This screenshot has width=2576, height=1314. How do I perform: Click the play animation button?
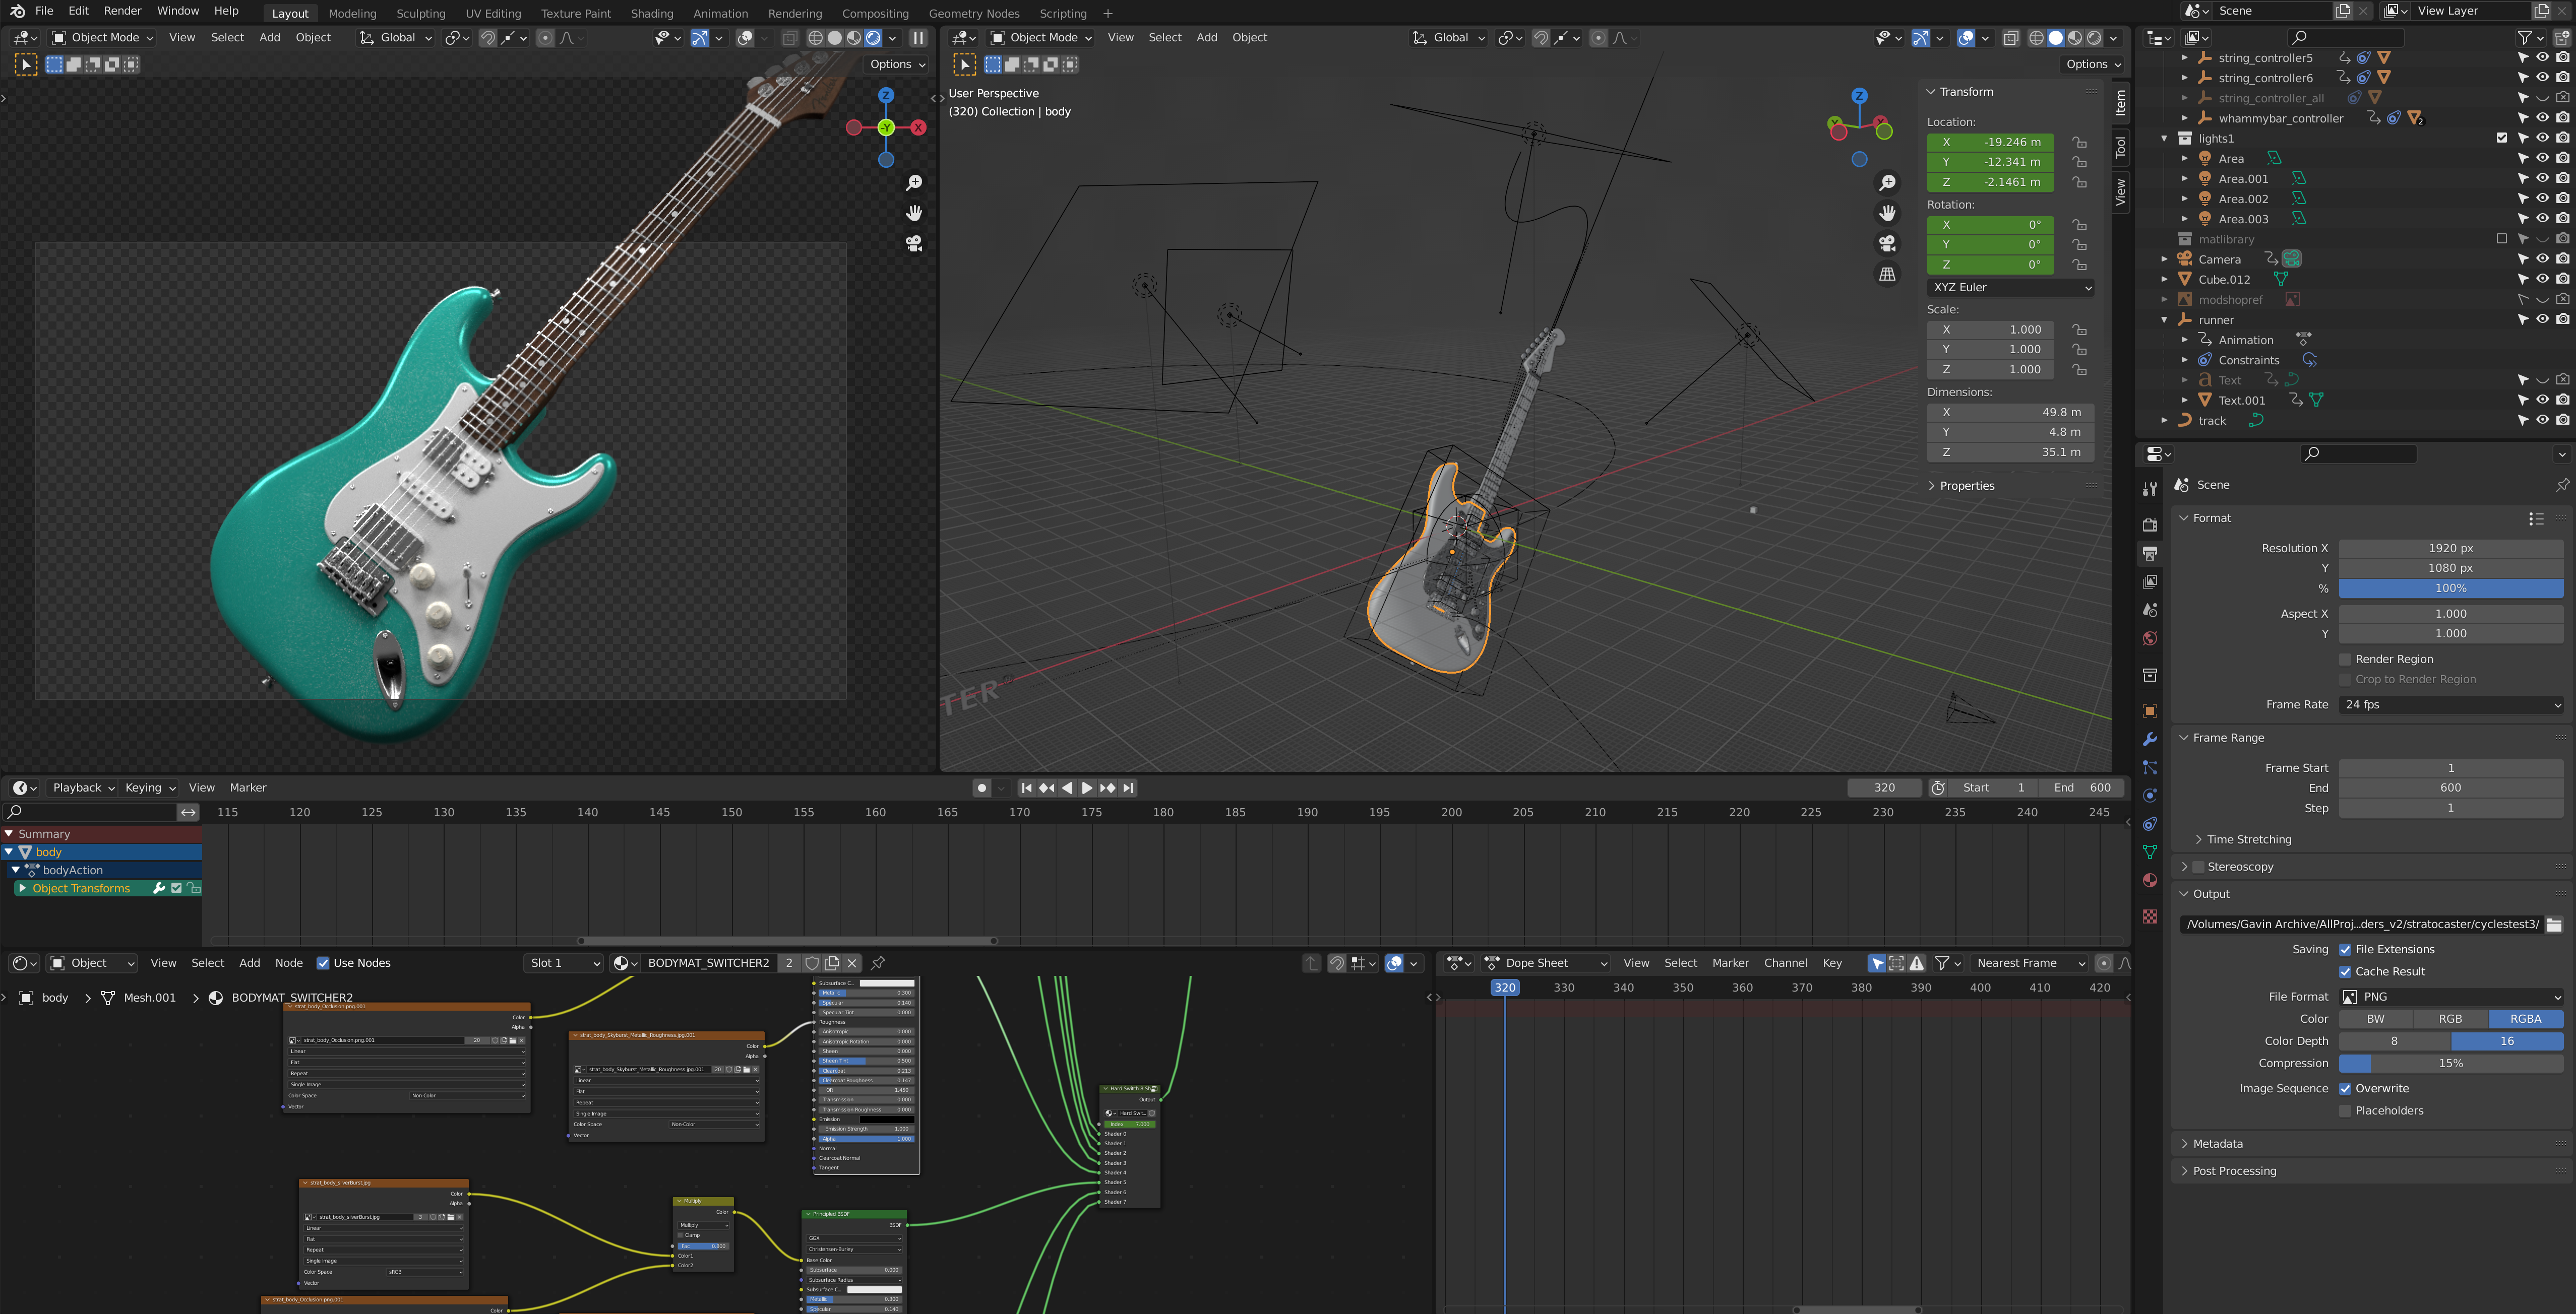(x=1087, y=787)
